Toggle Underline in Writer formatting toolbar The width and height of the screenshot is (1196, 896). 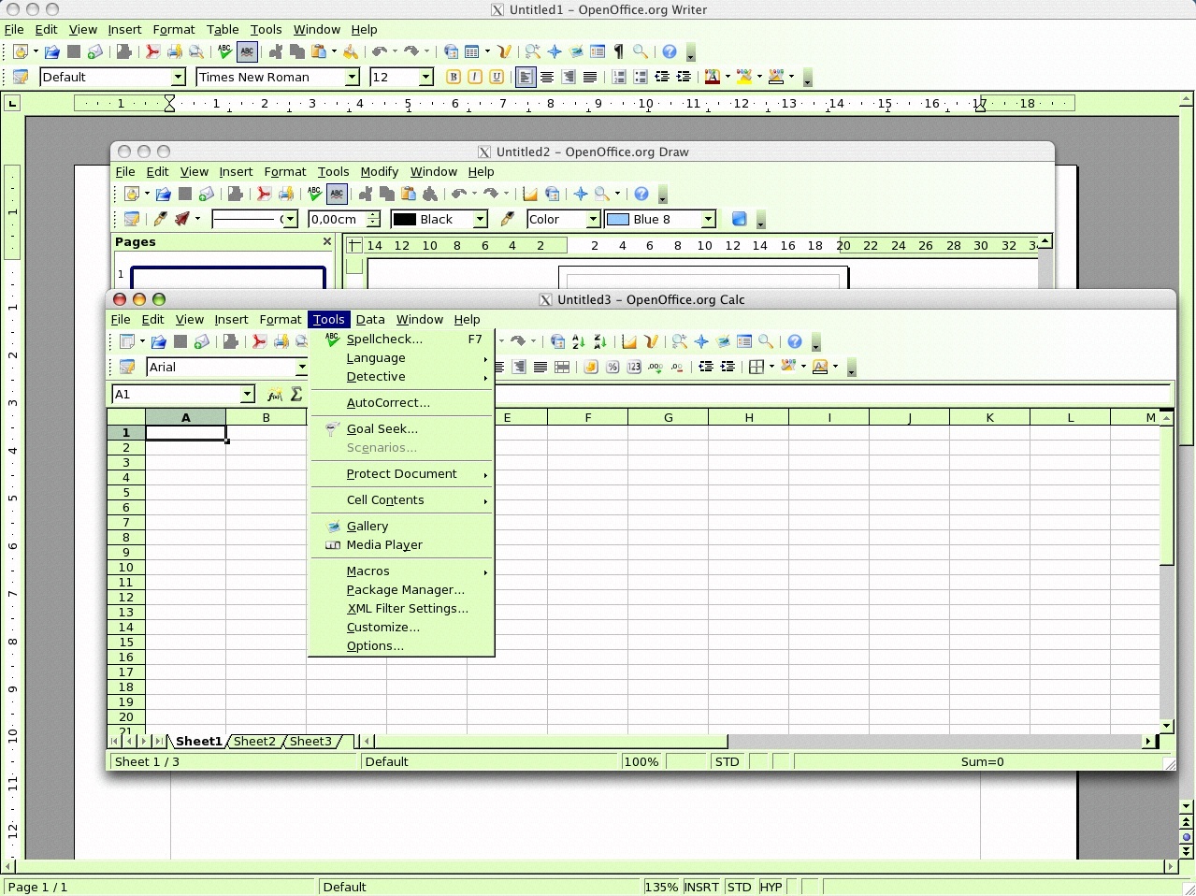[x=497, y=78]
